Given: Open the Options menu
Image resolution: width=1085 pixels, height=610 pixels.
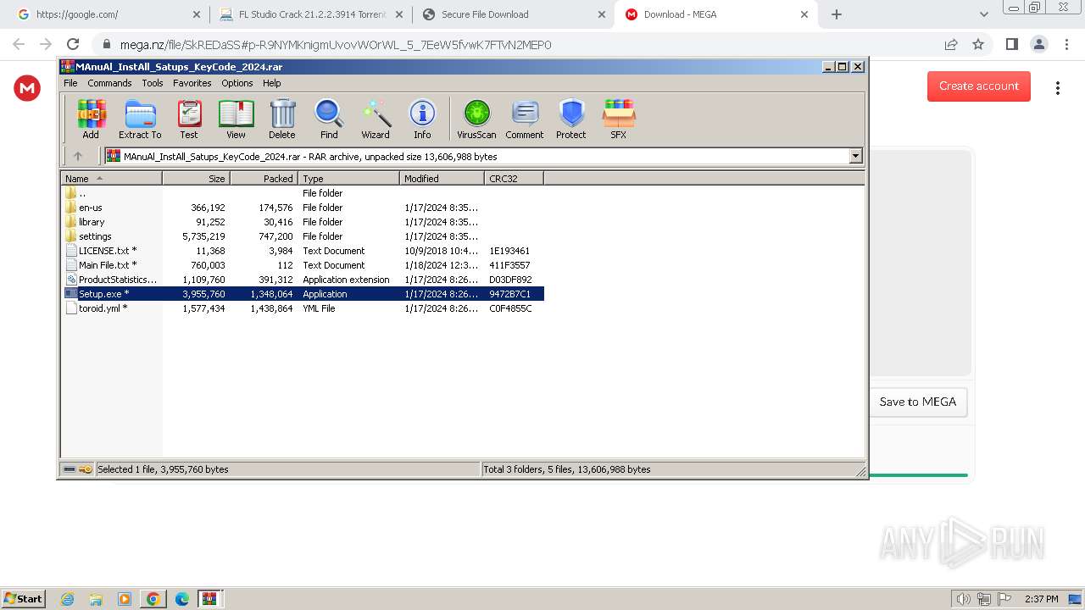Looking at the screenshot, I should 237,83.
